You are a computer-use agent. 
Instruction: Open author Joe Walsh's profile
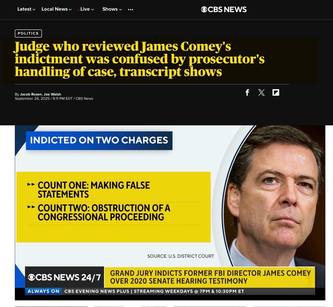pos(52,94)
